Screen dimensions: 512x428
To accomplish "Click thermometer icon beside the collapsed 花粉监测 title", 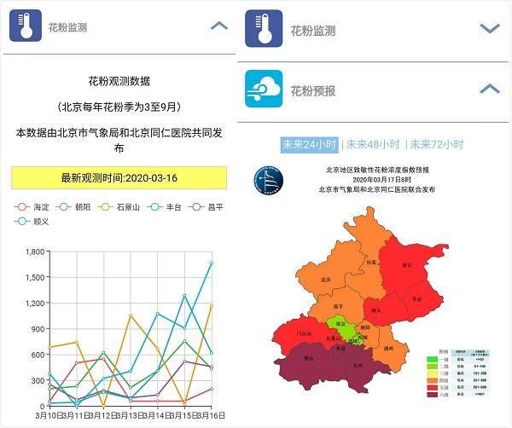I will pyautogui.click(x=264, y=29).
